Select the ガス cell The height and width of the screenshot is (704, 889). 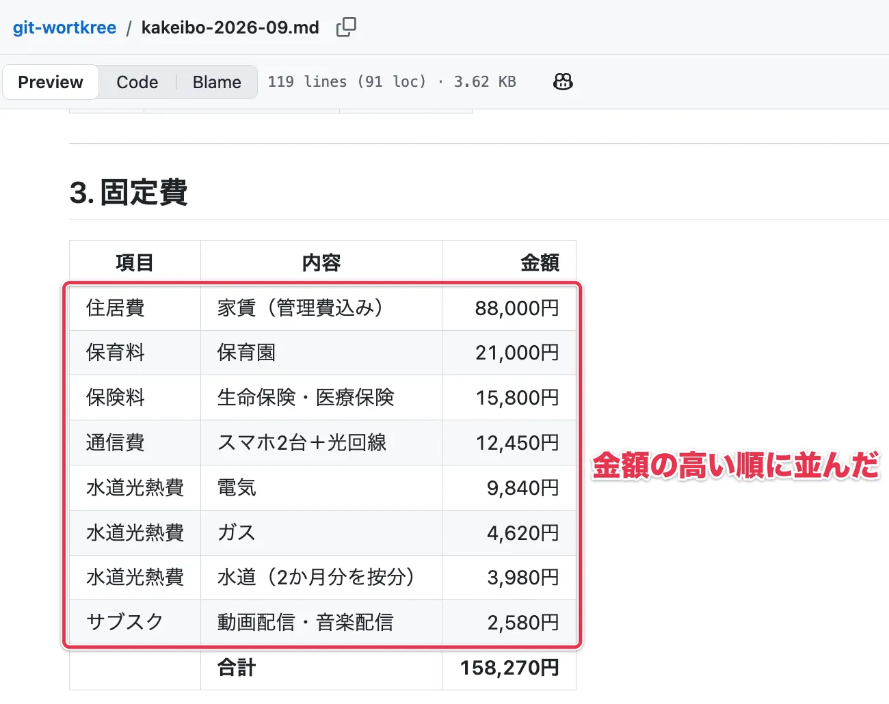321,533
